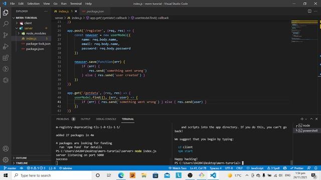Open the Go menu
The height and width of the screenshot is (180, 321).
[55, 3]
